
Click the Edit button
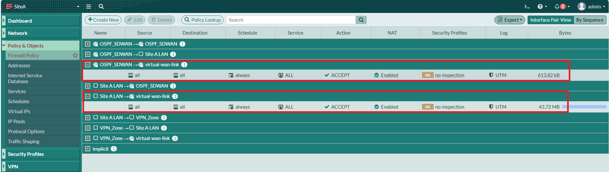point(135,20)
